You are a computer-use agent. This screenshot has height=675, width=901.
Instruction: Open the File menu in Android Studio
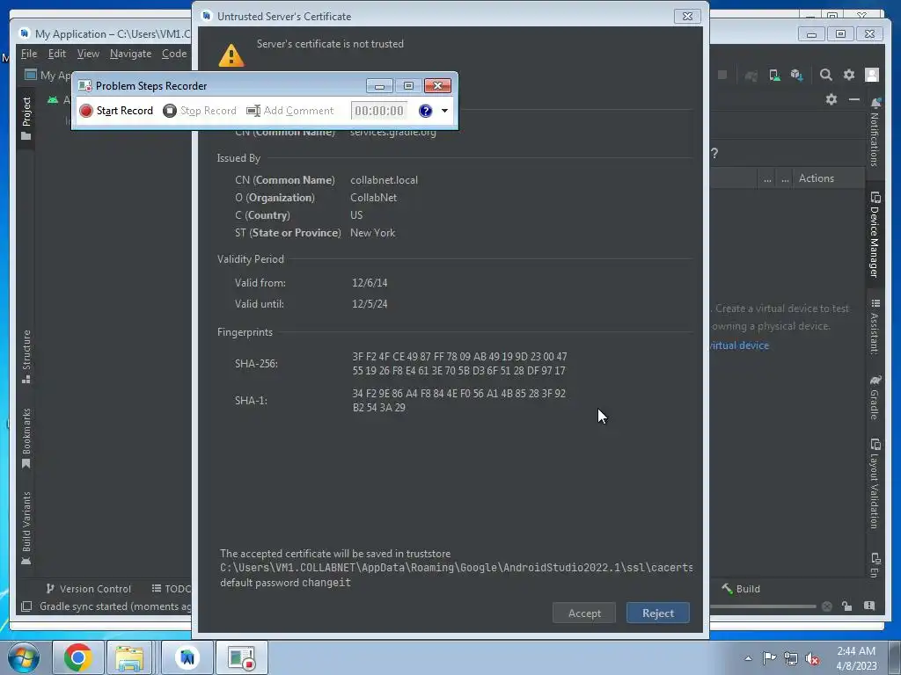point(29,54)
